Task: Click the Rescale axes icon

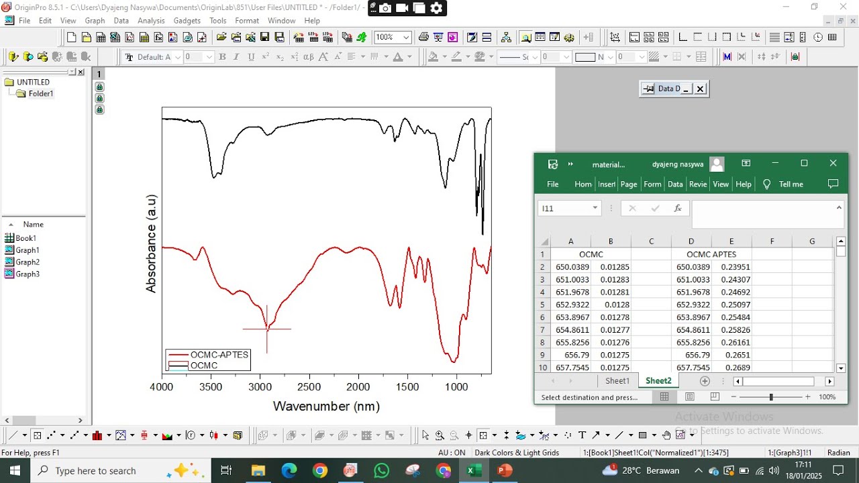Action: pyautogui.click(x=615, y=38)
